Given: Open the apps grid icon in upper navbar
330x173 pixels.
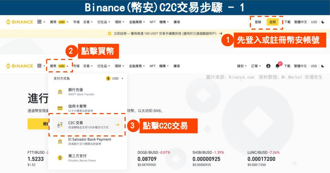Looking at the screenshot, I should point(39,22).
